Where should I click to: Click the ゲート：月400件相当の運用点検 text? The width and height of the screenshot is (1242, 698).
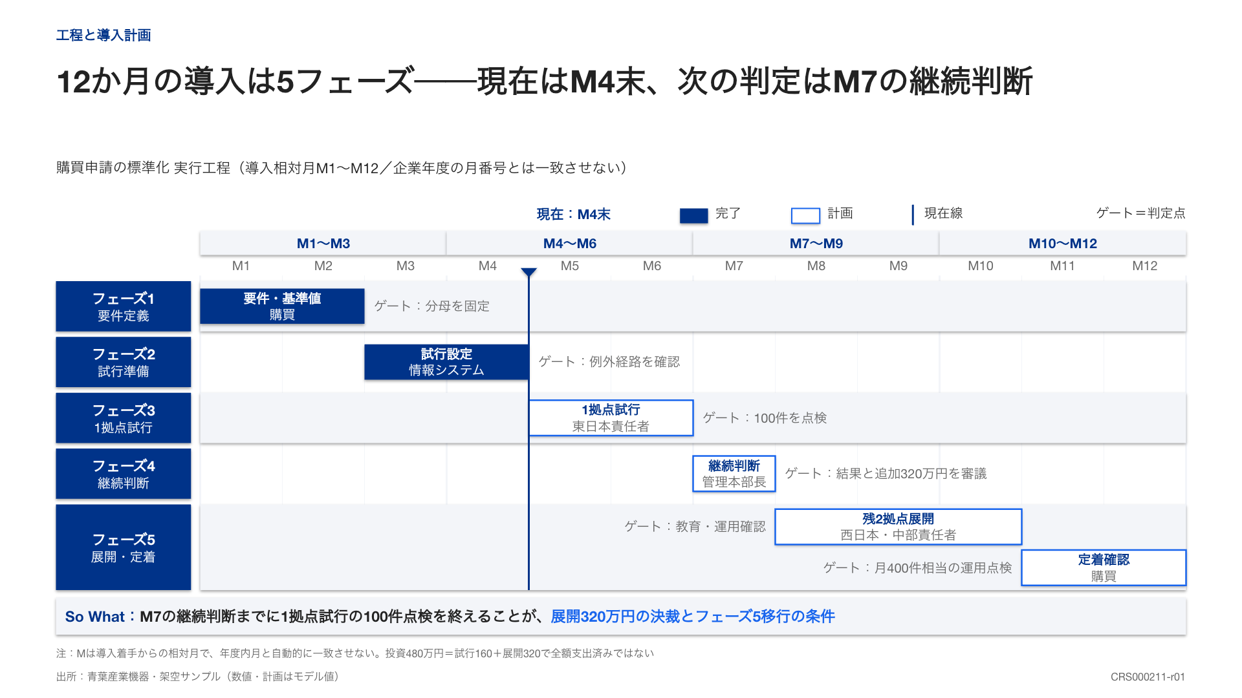tap(917, 568)
